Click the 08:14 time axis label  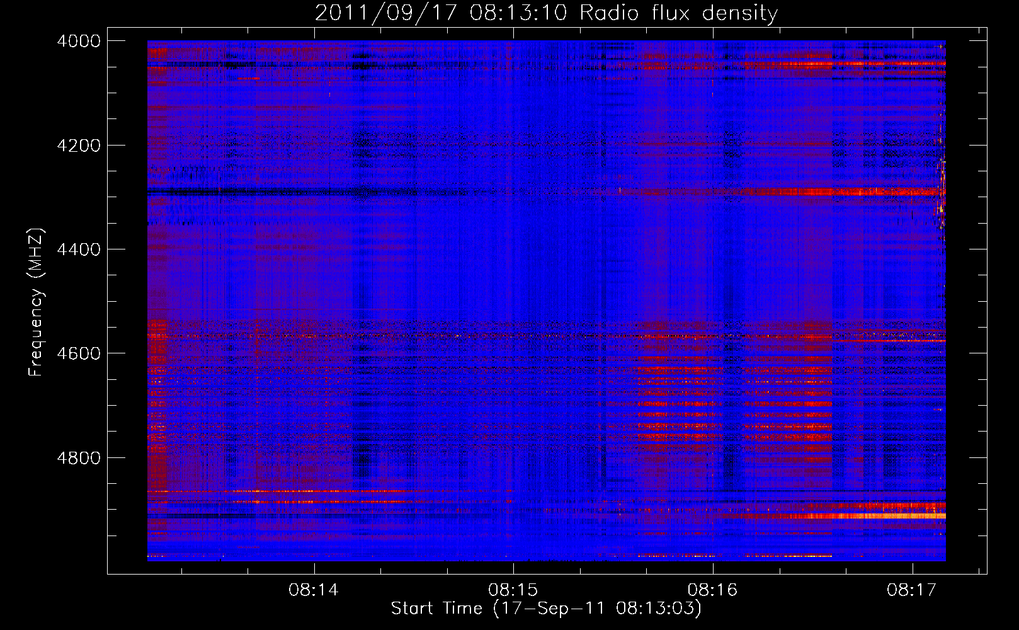click(314, 590)
